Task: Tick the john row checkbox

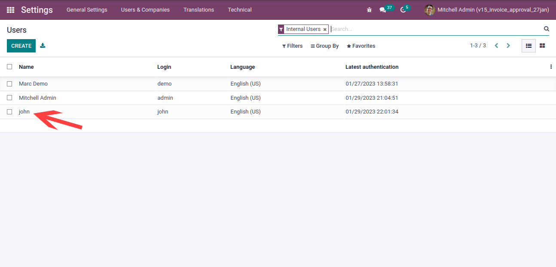Action: click(9, 112)
